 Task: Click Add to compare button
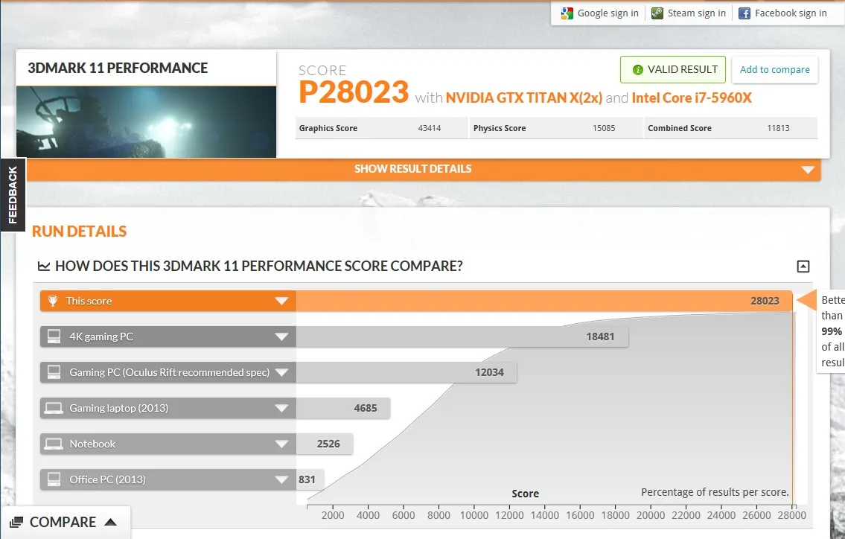click(774, 69)
